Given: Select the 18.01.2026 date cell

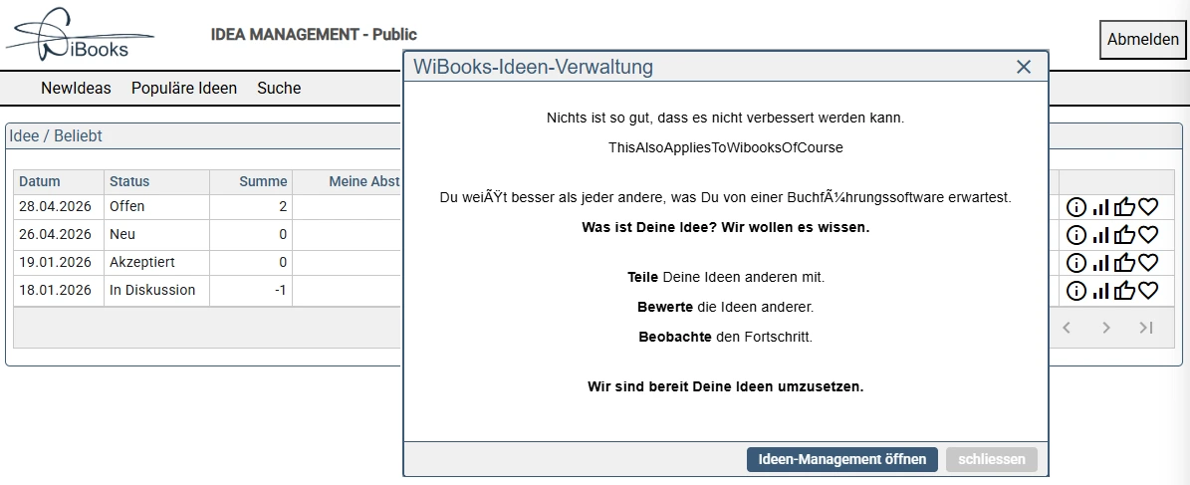Looking at the screenshot, I should pyautogui.click(x=59, y=290).
